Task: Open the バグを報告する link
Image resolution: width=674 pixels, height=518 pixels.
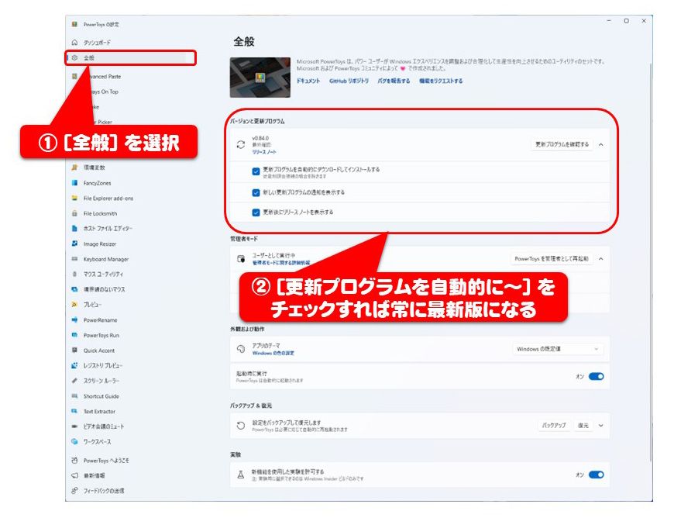Action: click(x=394, y=81)
